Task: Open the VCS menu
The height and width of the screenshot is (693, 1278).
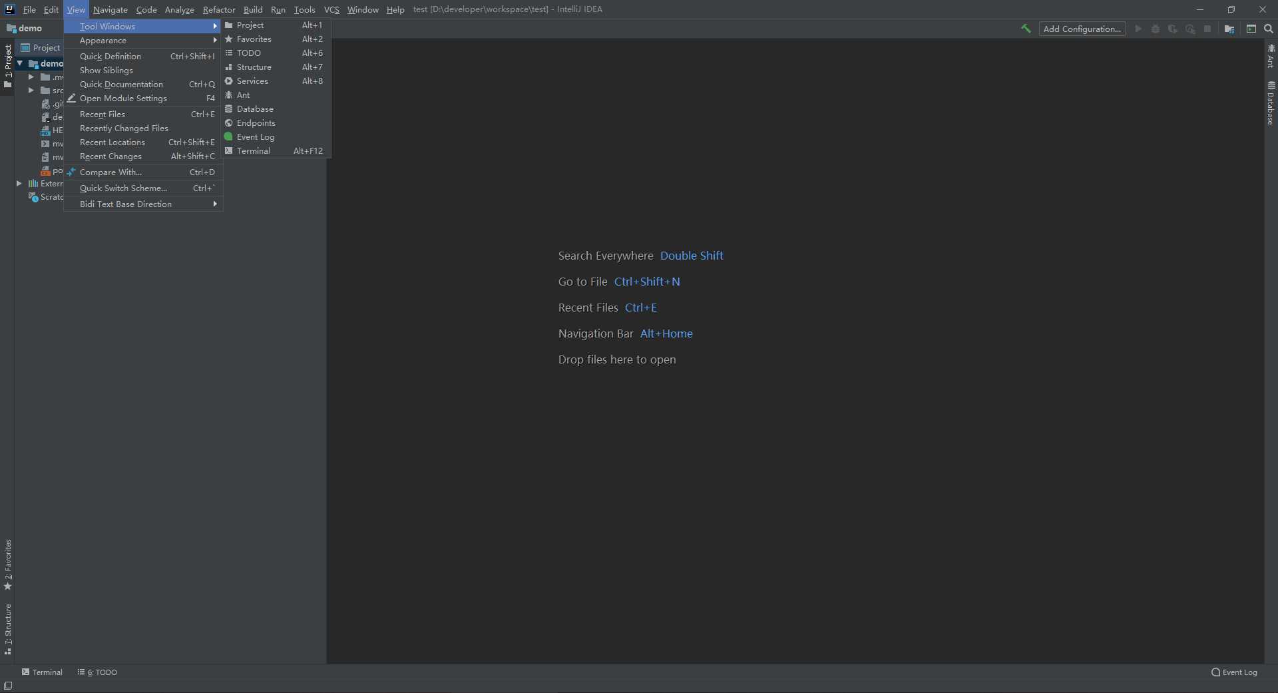Action: click(331, 9)
